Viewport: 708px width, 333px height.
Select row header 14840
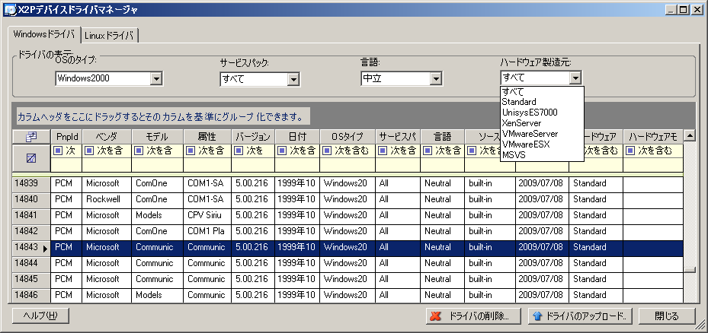(x=31, y=199)
